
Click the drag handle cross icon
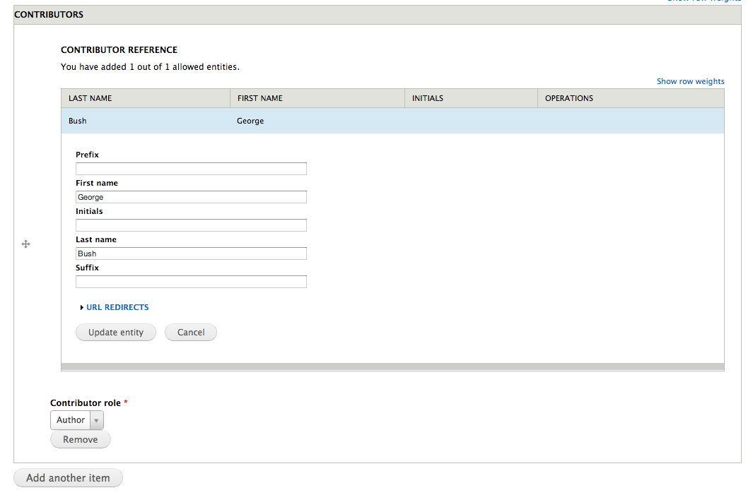pos(26,244)
